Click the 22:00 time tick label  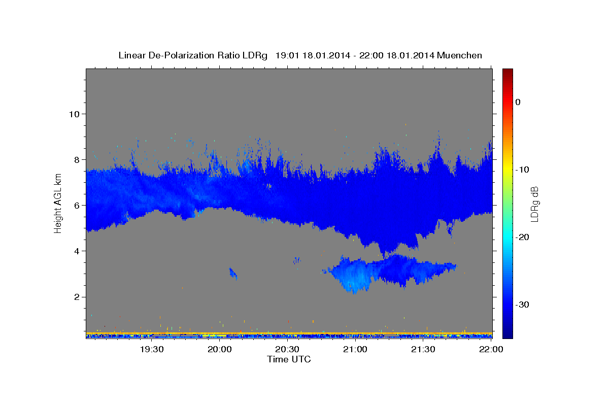click(x=491, y=349)
